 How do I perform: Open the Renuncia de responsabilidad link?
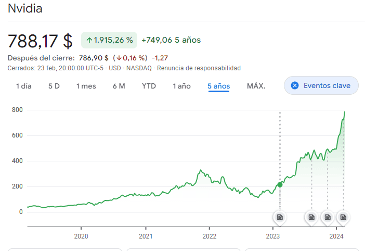pos(199,68)
